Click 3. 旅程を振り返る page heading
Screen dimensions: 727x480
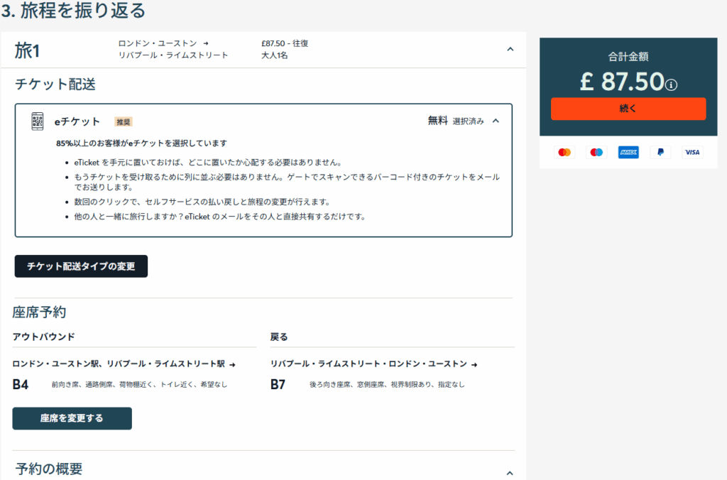73,10
